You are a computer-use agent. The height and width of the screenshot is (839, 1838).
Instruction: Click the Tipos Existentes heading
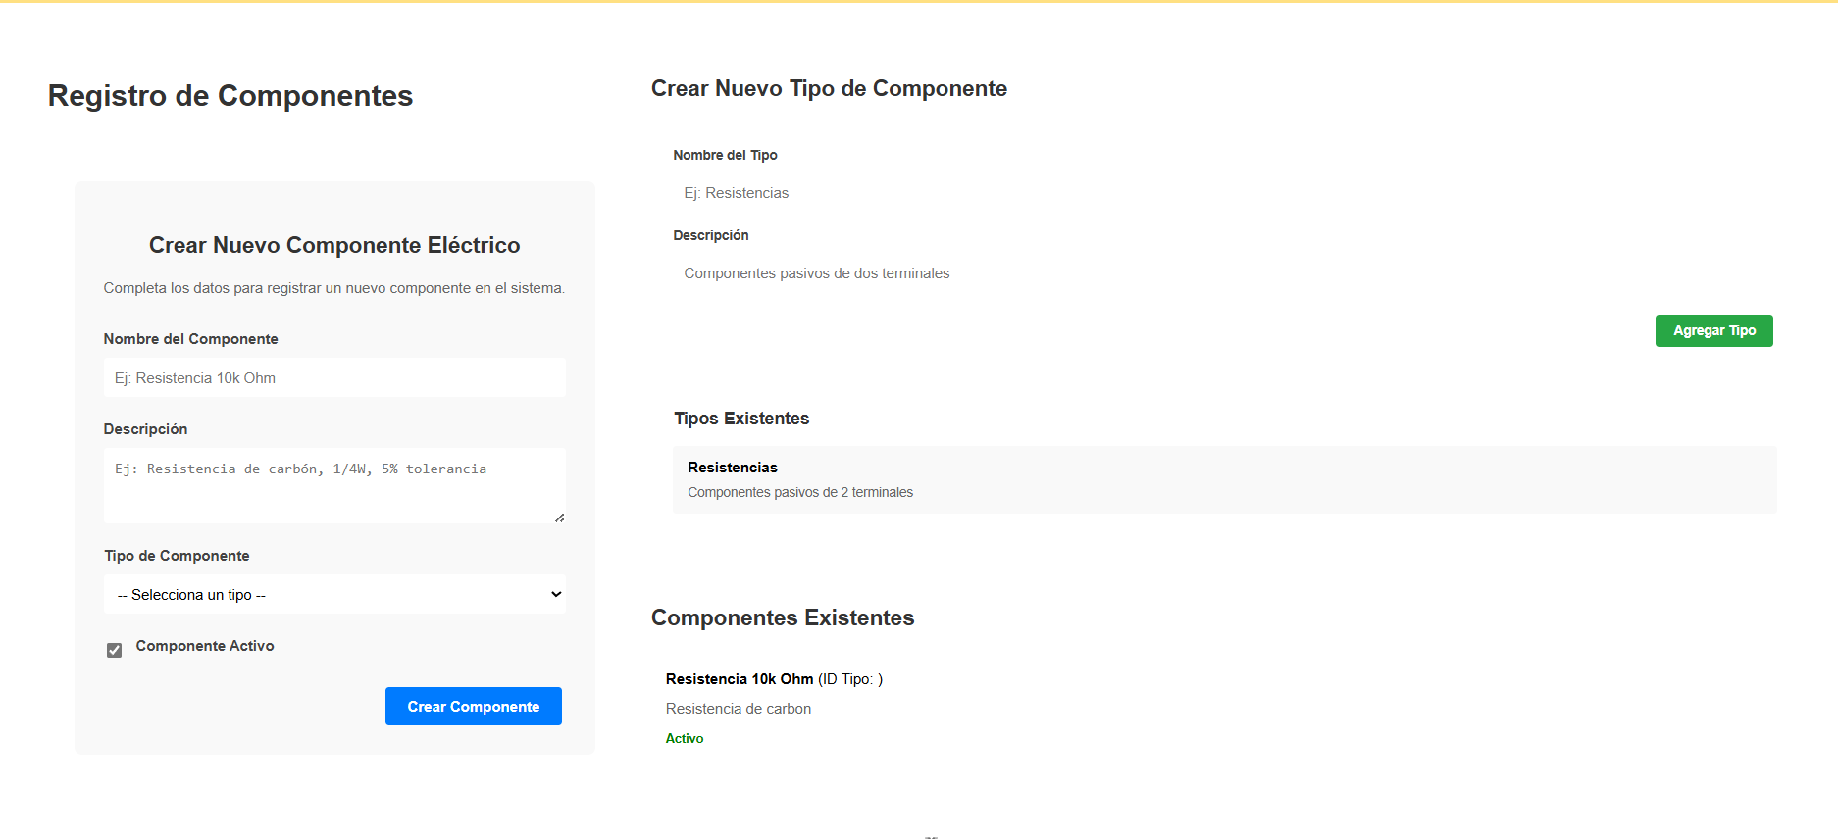[741, 419]
